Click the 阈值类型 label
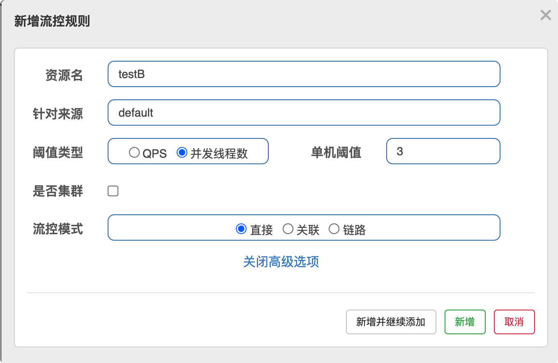The image size is (558, 363). coord(58,152)
